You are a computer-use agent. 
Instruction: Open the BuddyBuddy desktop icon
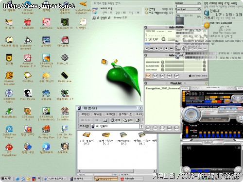coord(9,113)
